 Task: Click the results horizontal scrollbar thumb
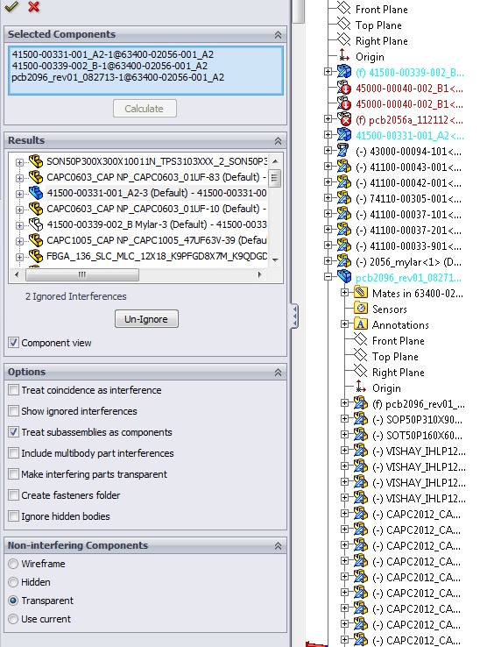(x=82, y=274)
